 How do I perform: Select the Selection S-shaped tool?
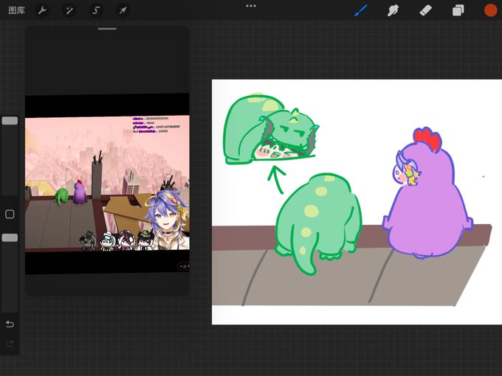(96, 10)
